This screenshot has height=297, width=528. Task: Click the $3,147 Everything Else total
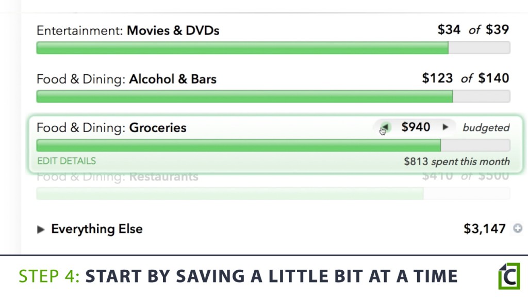pyautogui.click(x=485, y=229)
